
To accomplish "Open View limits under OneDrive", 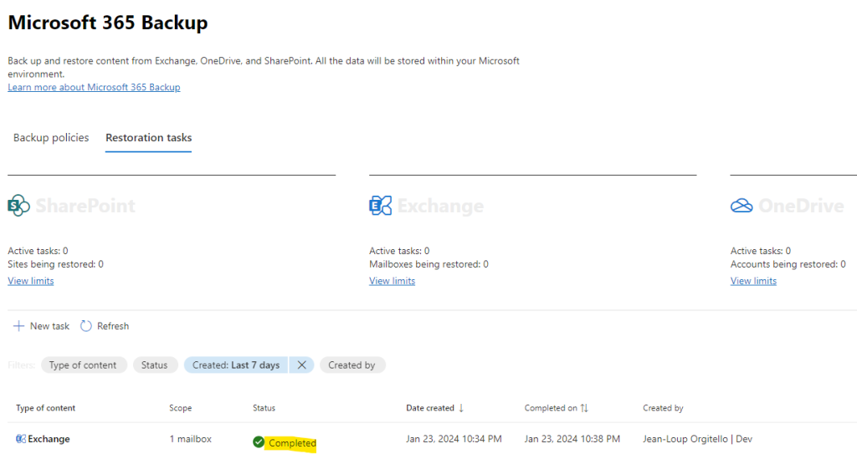I will [753, 281].
